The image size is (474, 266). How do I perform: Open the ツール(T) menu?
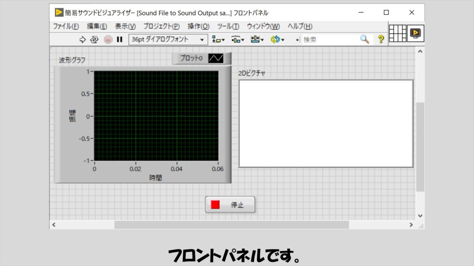(228, 26)
